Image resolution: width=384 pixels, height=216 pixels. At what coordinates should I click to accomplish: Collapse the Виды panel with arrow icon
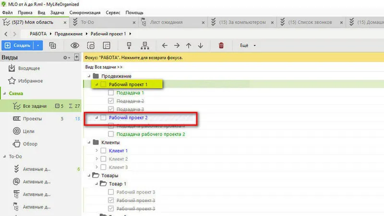point(77,57)
